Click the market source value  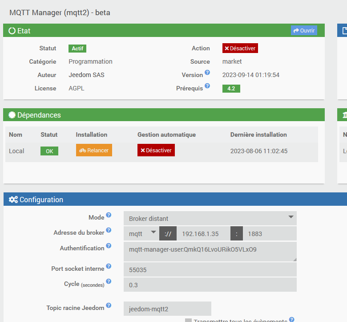[x=232, y=61]
